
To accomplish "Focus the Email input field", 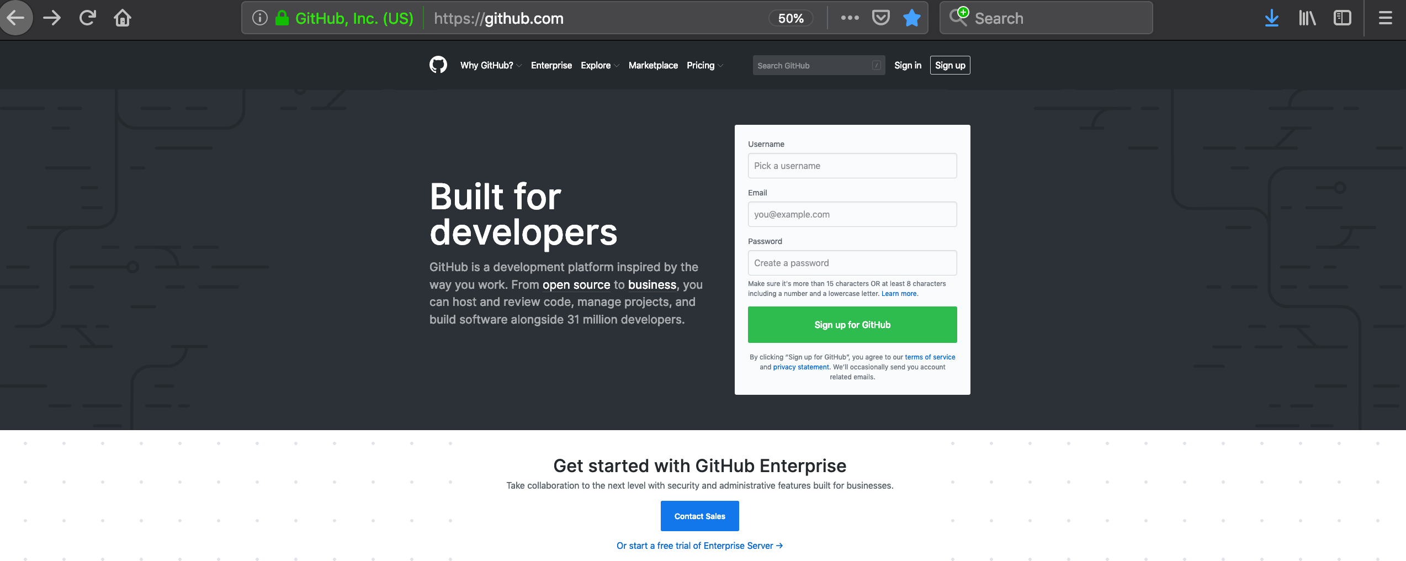I will (852, 214).
